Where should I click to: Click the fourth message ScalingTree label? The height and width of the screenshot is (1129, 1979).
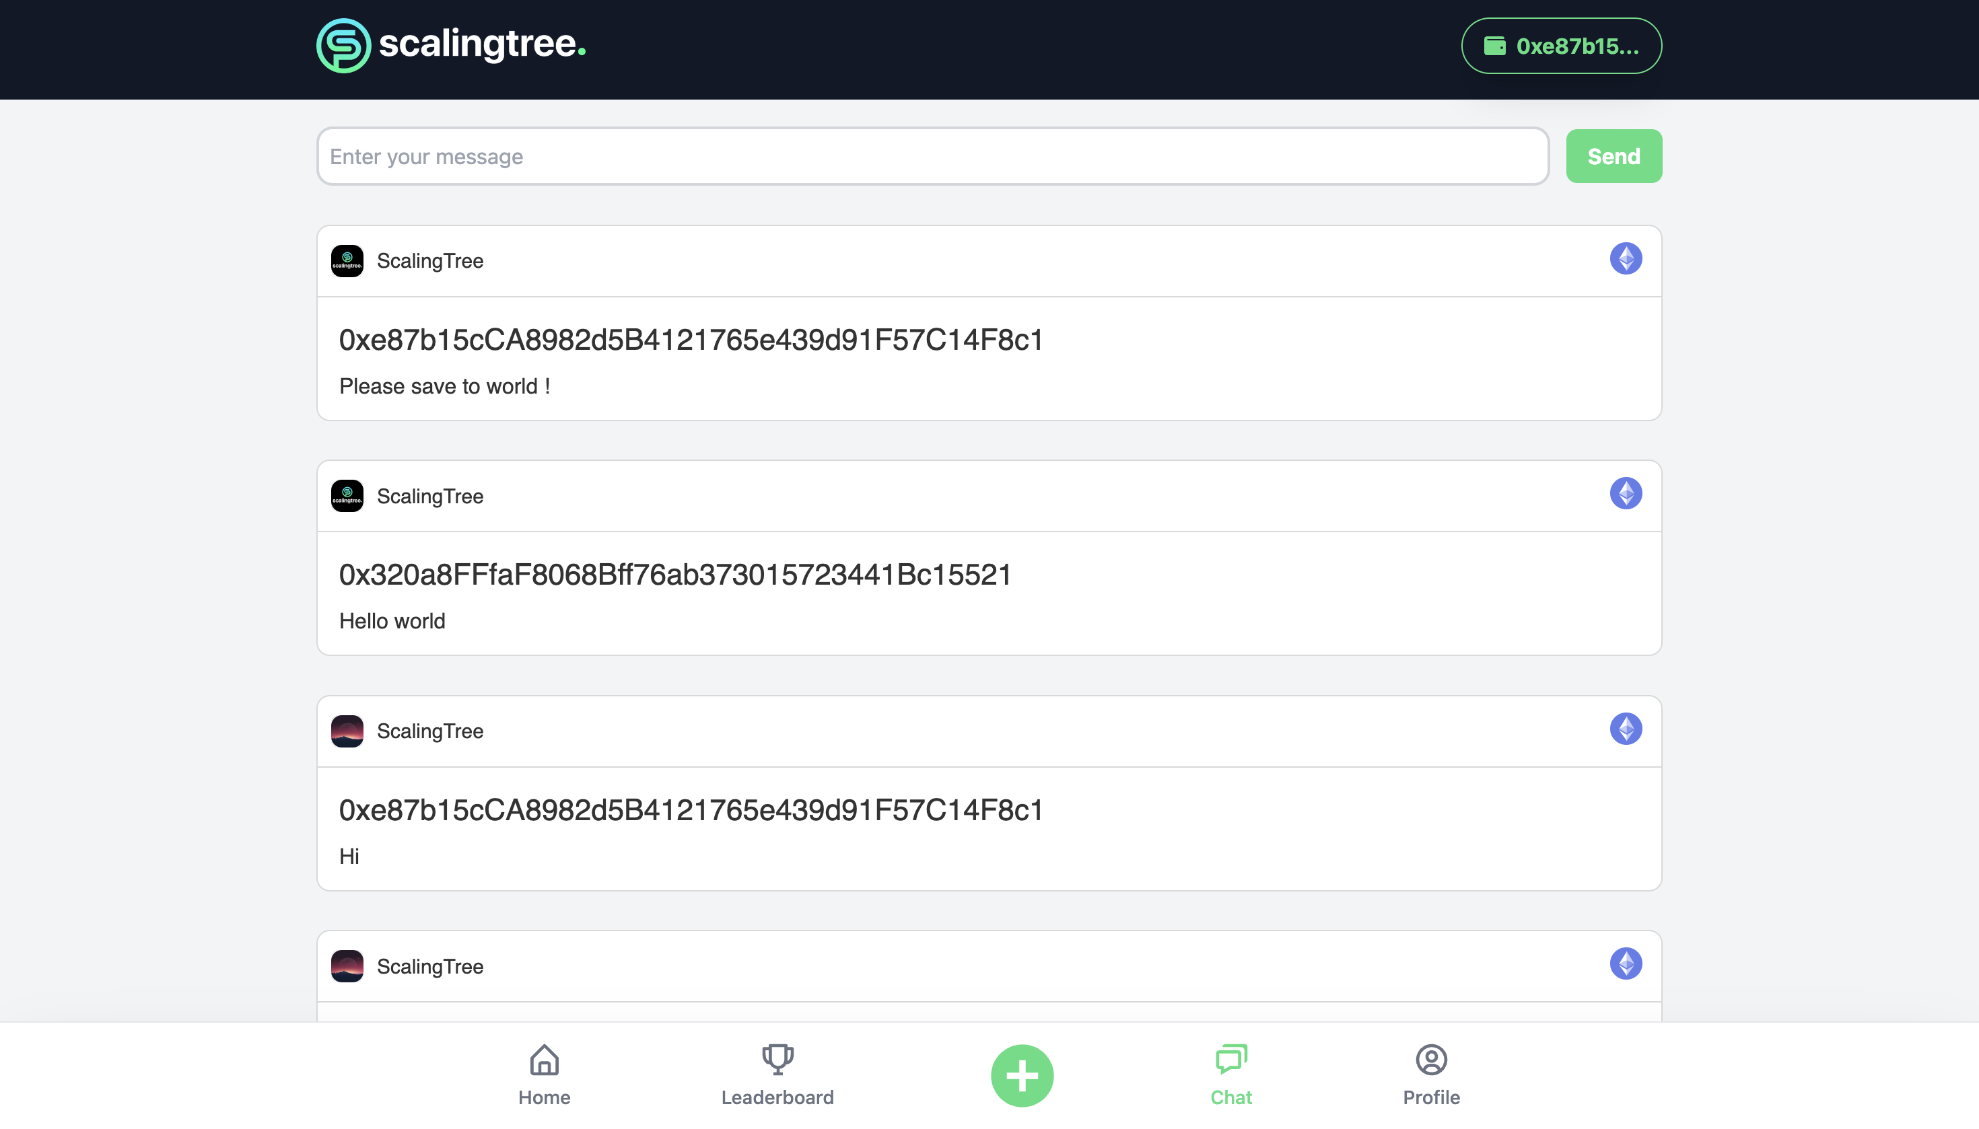[429, 966]
